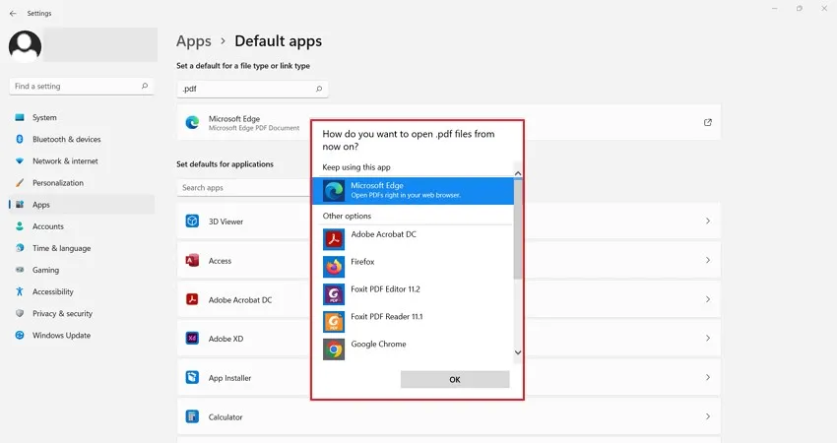
Task: Expand the App Installer row chevron
Action: point(708,377)
